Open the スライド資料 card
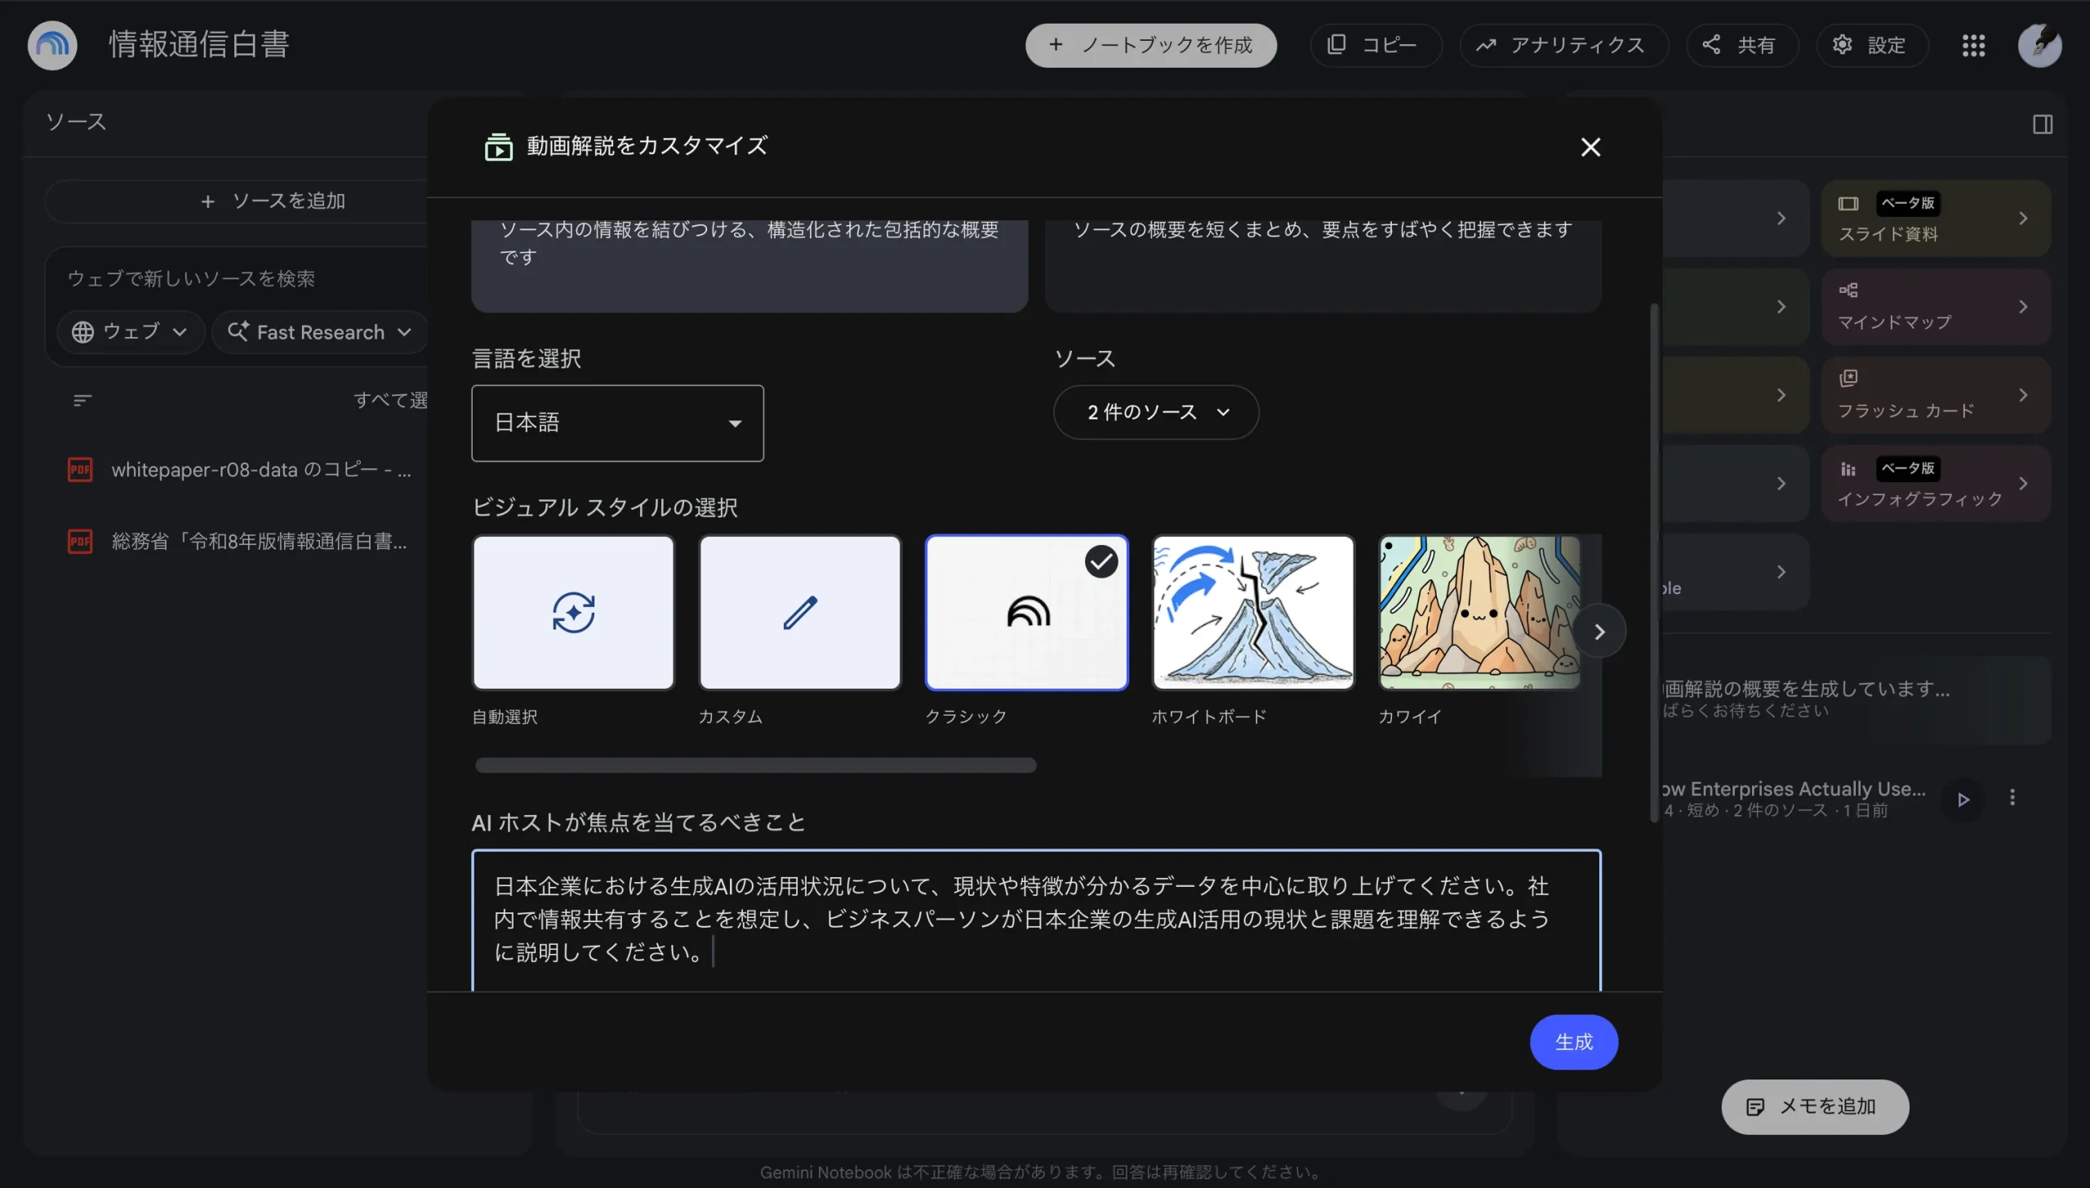This screenshot has height=1188, width=2090. [1935, 218]
